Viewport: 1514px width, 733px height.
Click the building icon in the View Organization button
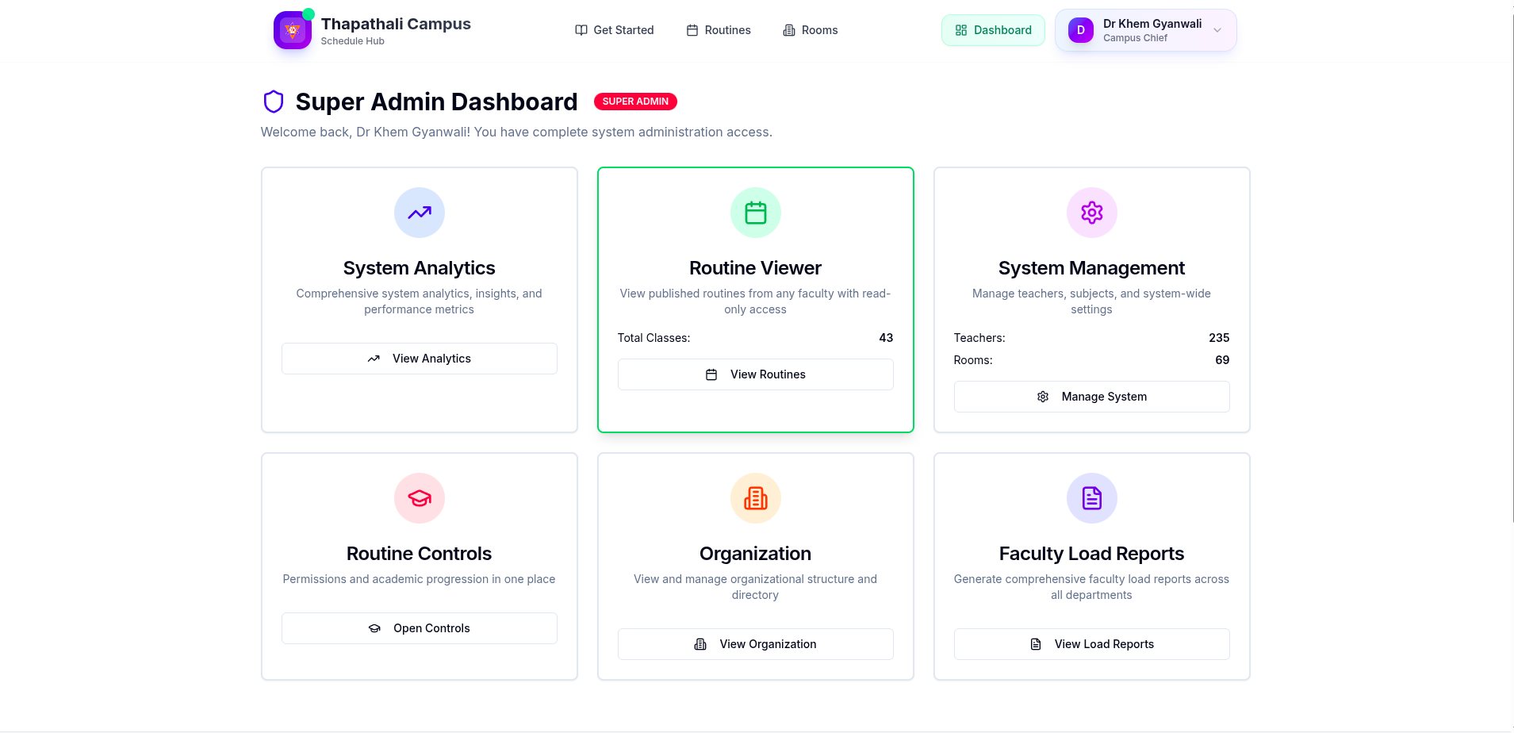(x=700, y=644)
